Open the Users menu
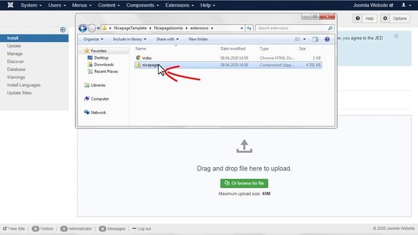 (57, 5)
